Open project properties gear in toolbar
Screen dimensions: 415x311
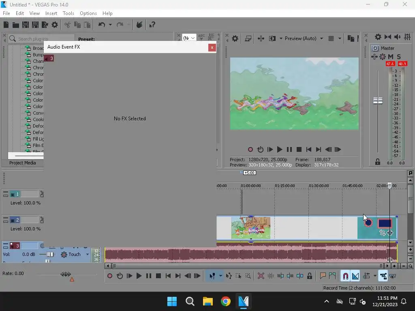[55, 25]
